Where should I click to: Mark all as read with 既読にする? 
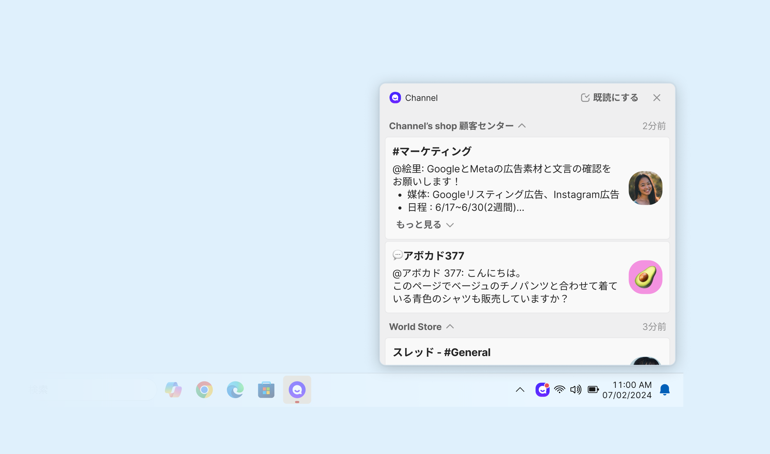pos(610,98)
